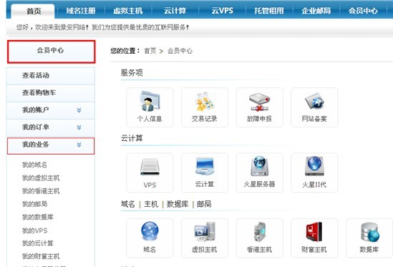Click the 数据库 database icon
Image resolution: width=393 pixels, height=267 pixels.
tap(369, 233)
